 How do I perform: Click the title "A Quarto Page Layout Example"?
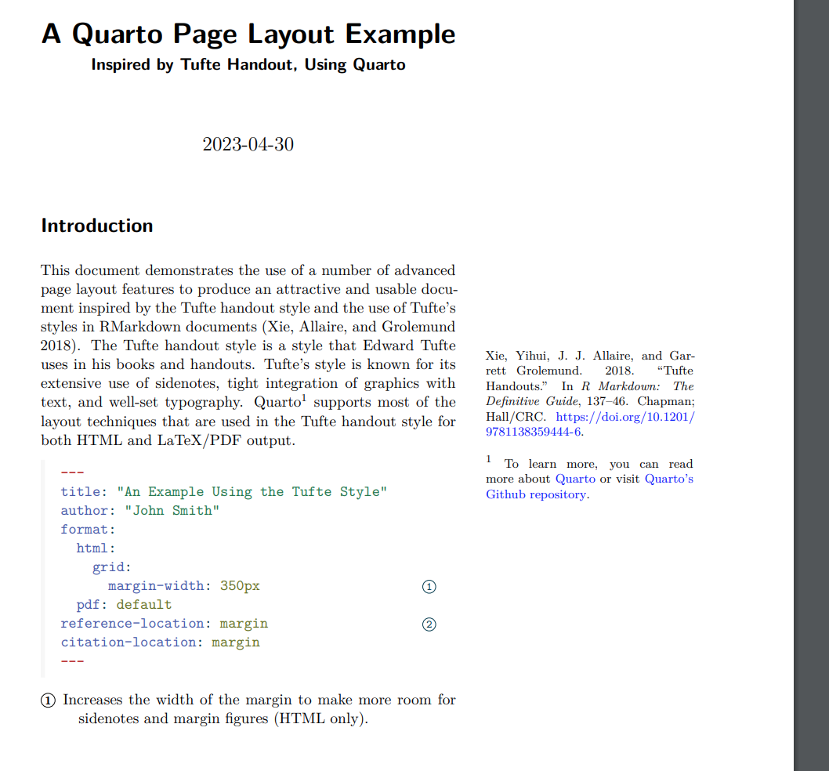248,34
